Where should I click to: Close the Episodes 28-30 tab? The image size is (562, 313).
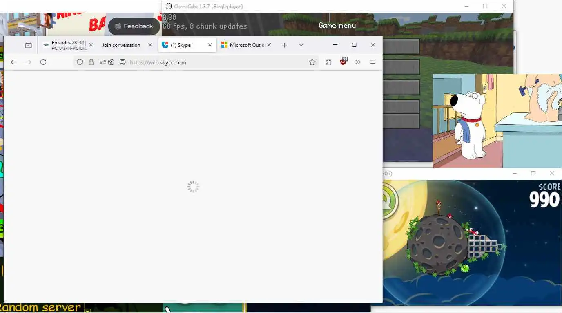[x=91, y=45]
